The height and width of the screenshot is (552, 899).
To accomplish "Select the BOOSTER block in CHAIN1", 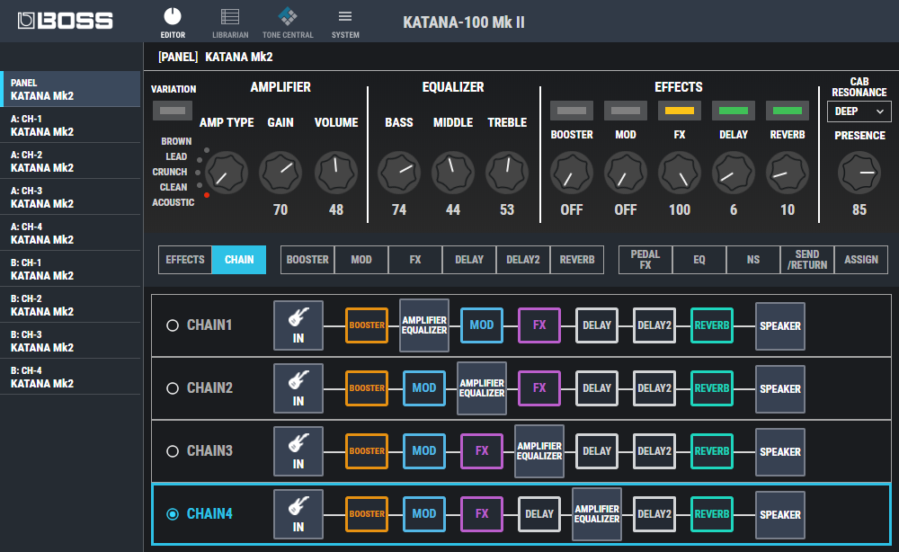I will pyautogui.click(x=367, y=325).
